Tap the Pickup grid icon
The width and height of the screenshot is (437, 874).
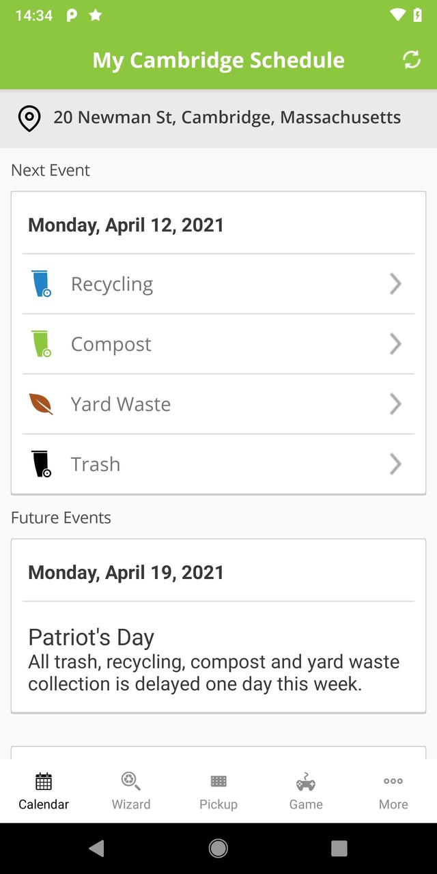(218, 781)
